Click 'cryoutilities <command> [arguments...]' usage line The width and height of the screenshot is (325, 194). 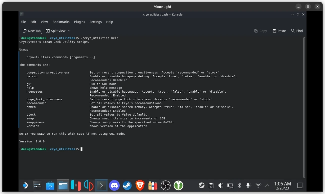[x=61, y=57]
